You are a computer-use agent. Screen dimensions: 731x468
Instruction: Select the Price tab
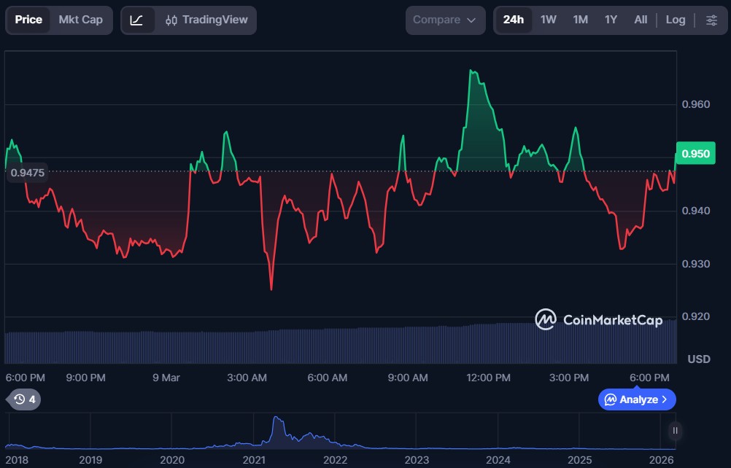click(28, 20)
